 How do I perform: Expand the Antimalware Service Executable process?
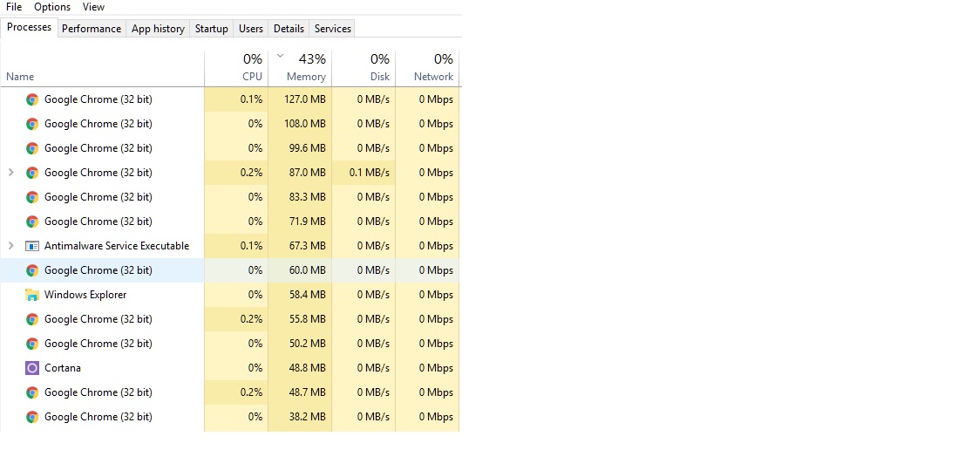10,246
